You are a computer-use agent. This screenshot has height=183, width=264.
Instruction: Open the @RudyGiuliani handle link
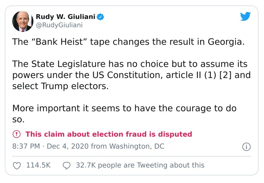point(59,25)
